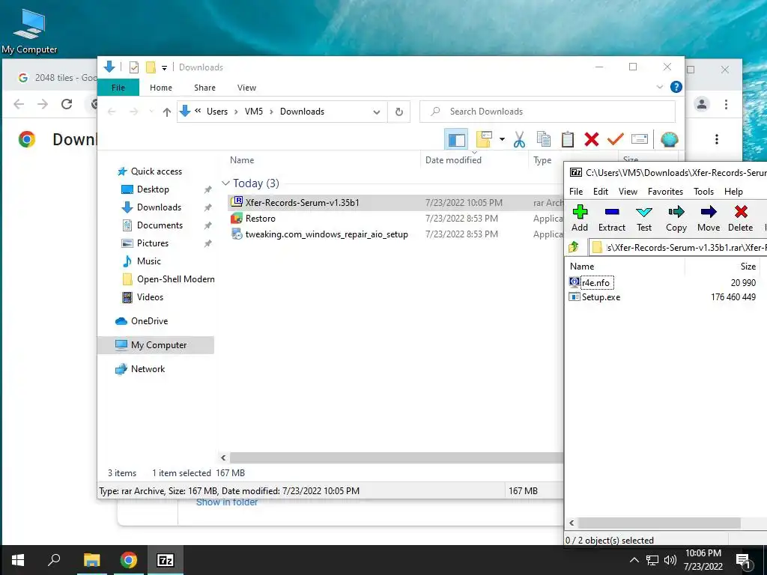Select Setup.exe in the 7-Zip list
Viewport: 767px width, 575px height.
coord(601,296)
